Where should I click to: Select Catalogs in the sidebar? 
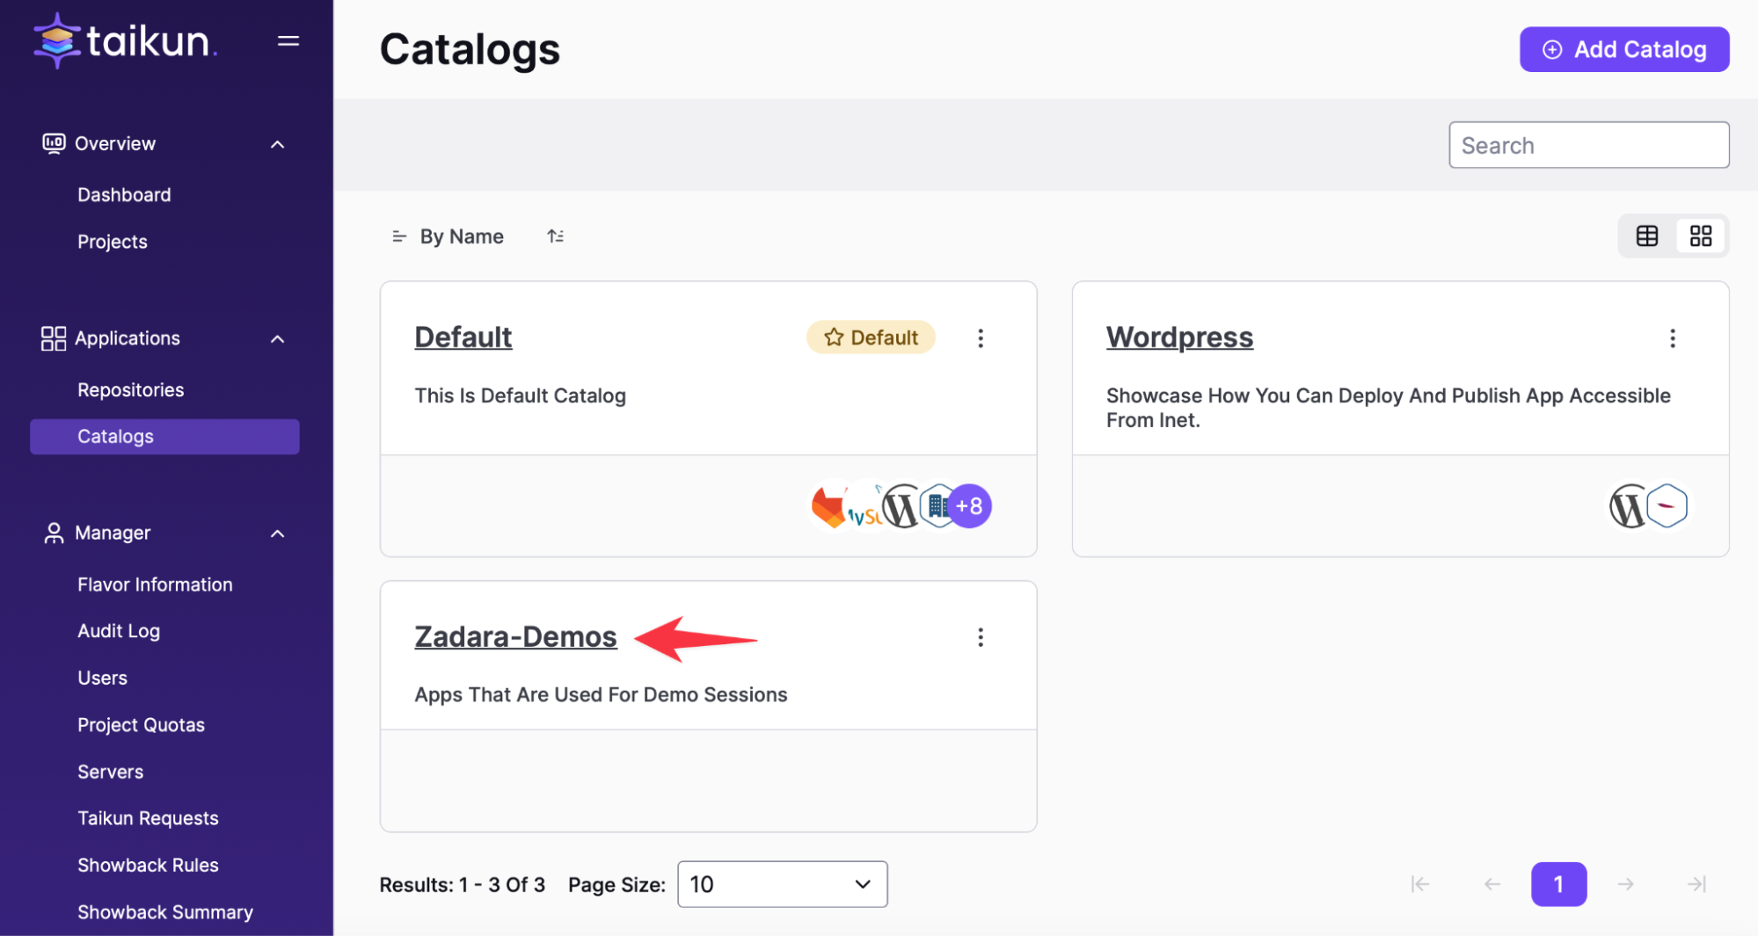point(164,437)
